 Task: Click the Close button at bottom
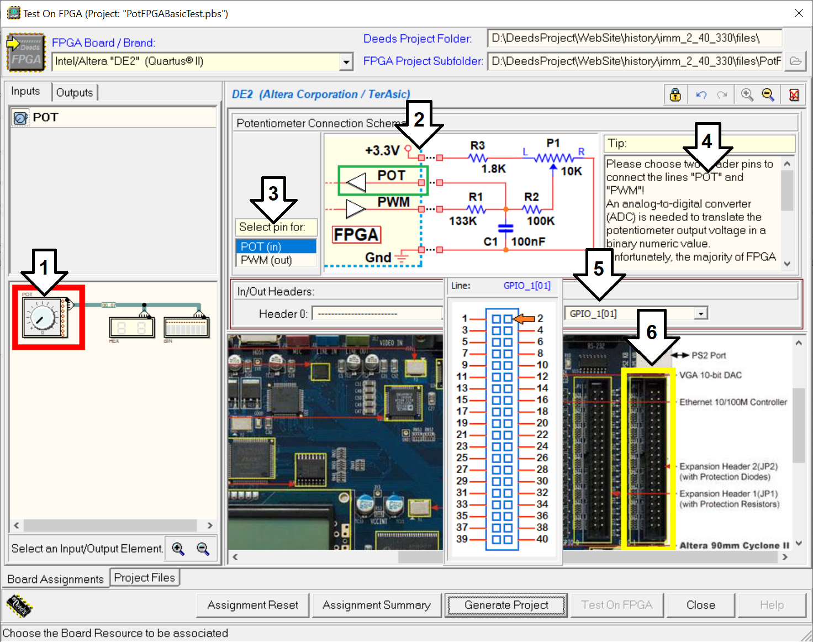pos(701,605)
